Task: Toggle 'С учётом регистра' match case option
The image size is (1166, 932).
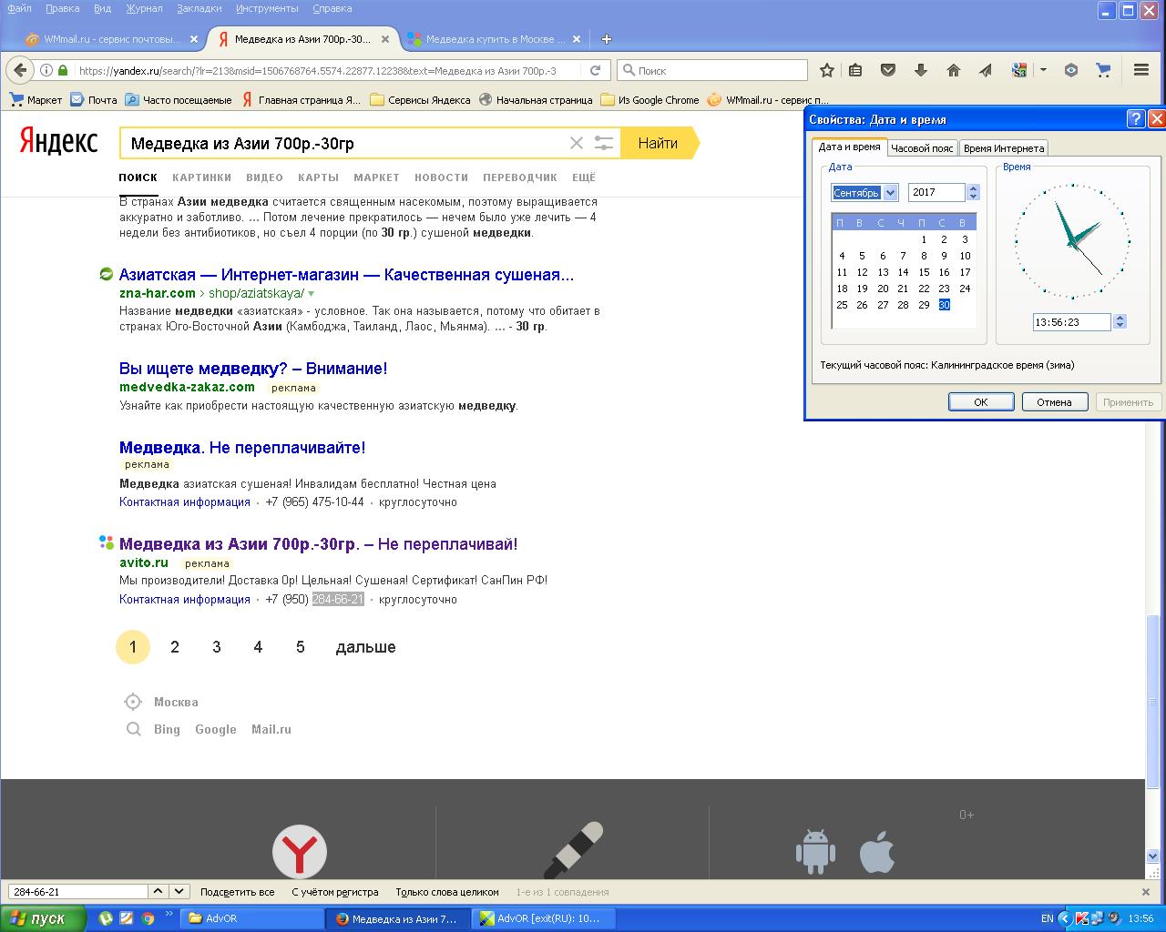Action: (334, 892)
